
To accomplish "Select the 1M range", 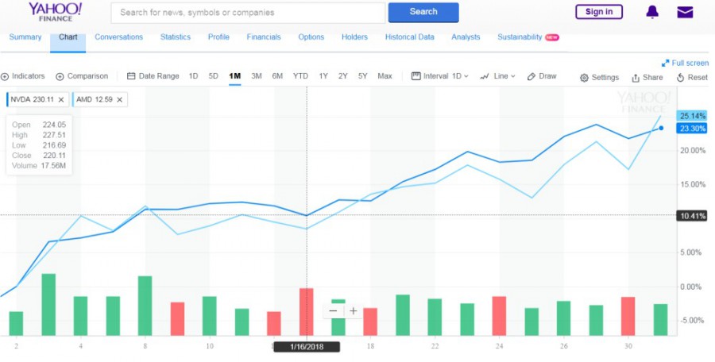I will point(235,76).
